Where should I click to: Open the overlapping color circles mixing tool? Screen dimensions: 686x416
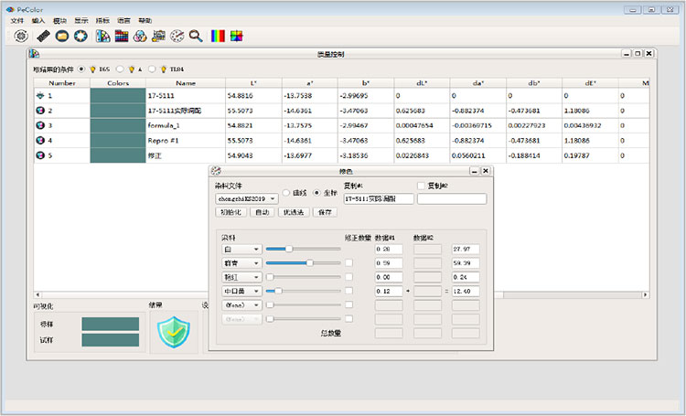(140, 37)
